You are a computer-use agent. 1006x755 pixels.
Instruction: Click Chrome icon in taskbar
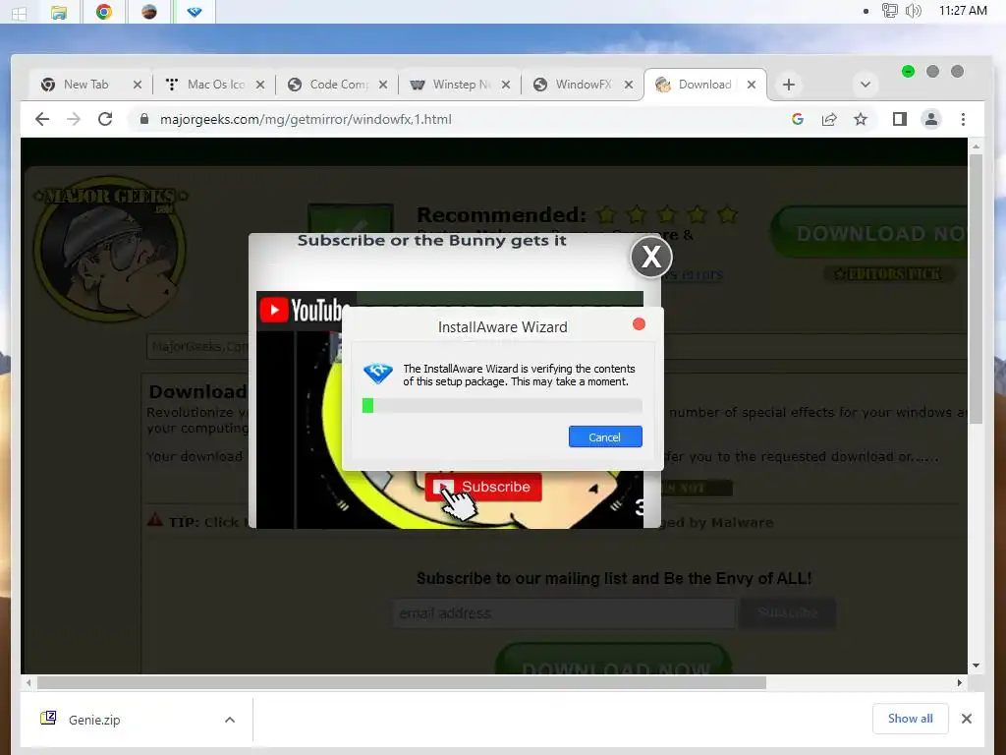[104, 12]
